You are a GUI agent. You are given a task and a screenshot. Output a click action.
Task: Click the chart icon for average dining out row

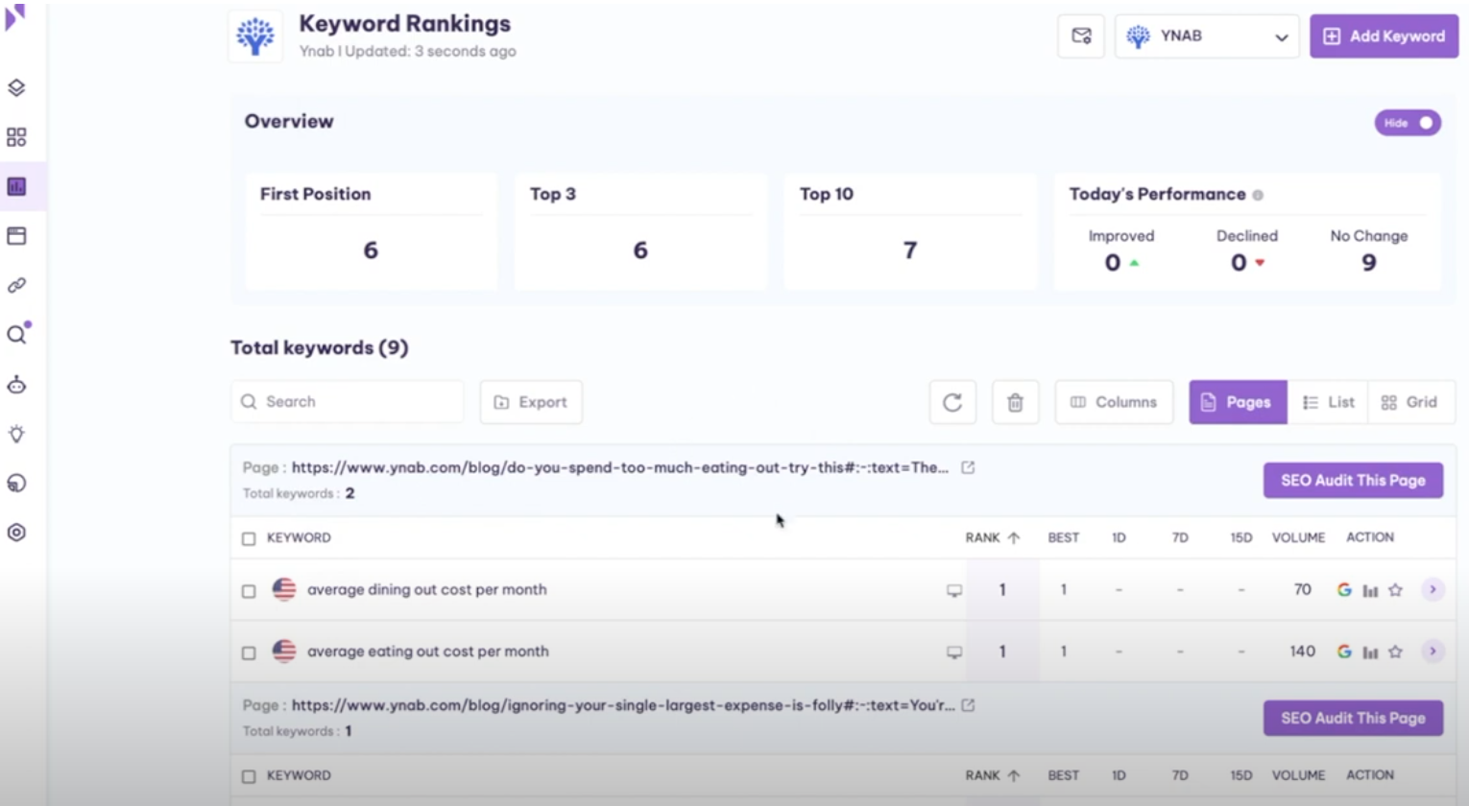pos(1370,590)
